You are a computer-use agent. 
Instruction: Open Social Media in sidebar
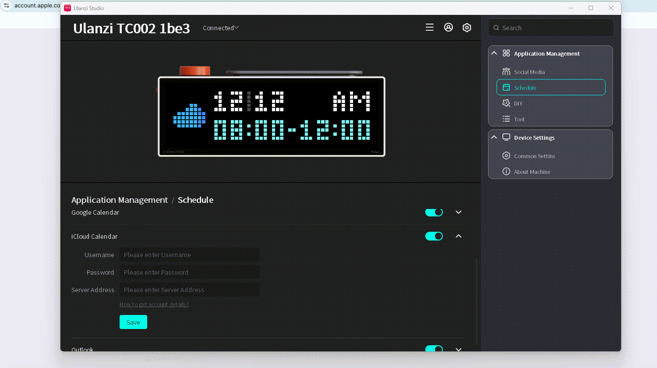pos(551,71)
